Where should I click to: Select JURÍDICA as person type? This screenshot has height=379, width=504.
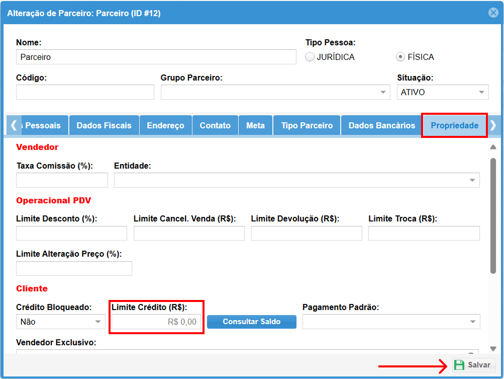coord(311,57)
